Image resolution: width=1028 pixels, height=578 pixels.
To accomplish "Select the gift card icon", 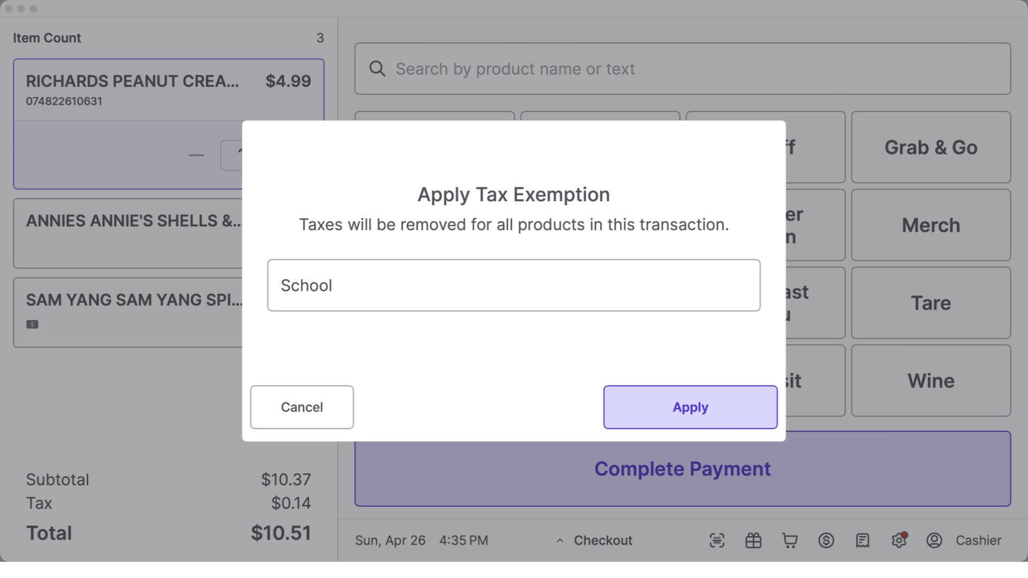I will (753, 541).
